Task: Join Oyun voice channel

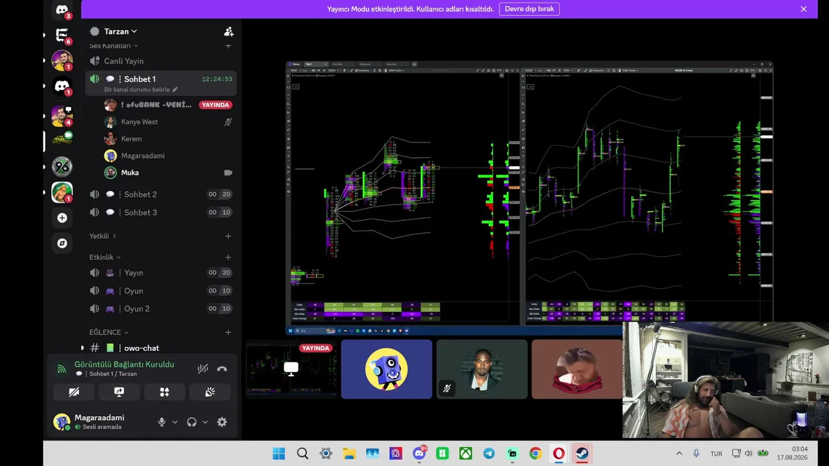Action: (161, 291)
